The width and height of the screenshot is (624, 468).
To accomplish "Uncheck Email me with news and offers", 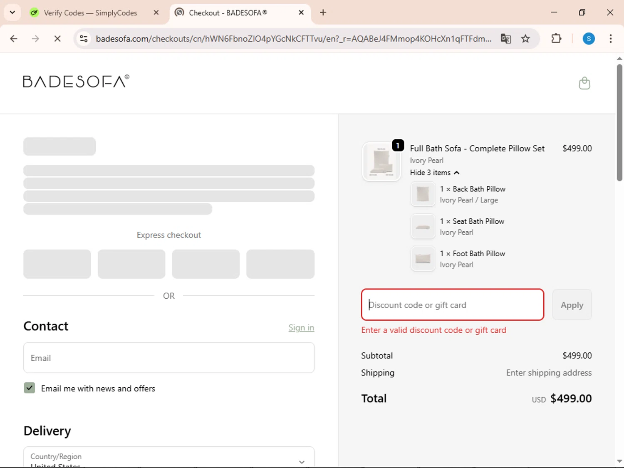I will (30, 388).
